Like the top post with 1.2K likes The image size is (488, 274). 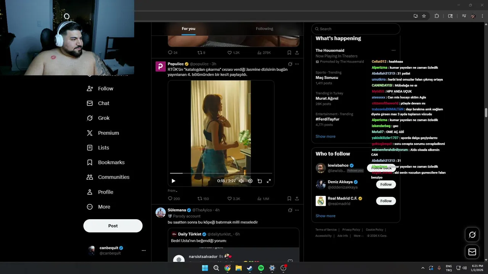point(234,53)
